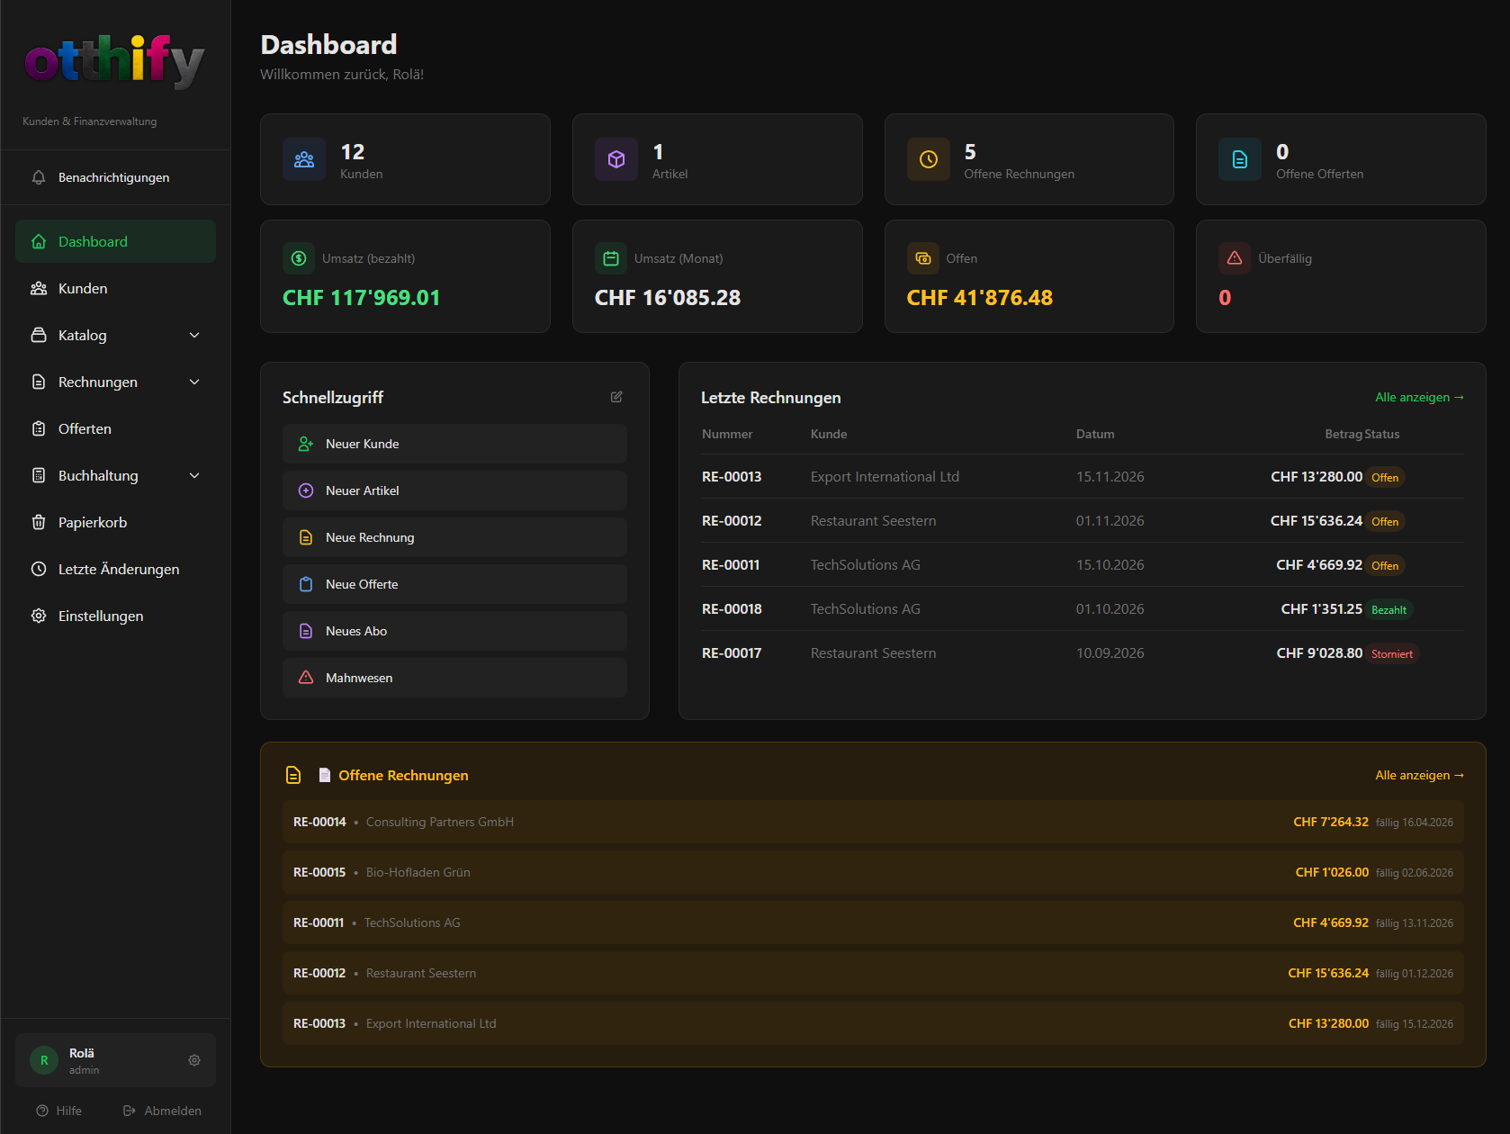Click the Neuer Artikel plus-circle icon
This screenshot has height=1134, width=1510.
click(x=306, y=490)
